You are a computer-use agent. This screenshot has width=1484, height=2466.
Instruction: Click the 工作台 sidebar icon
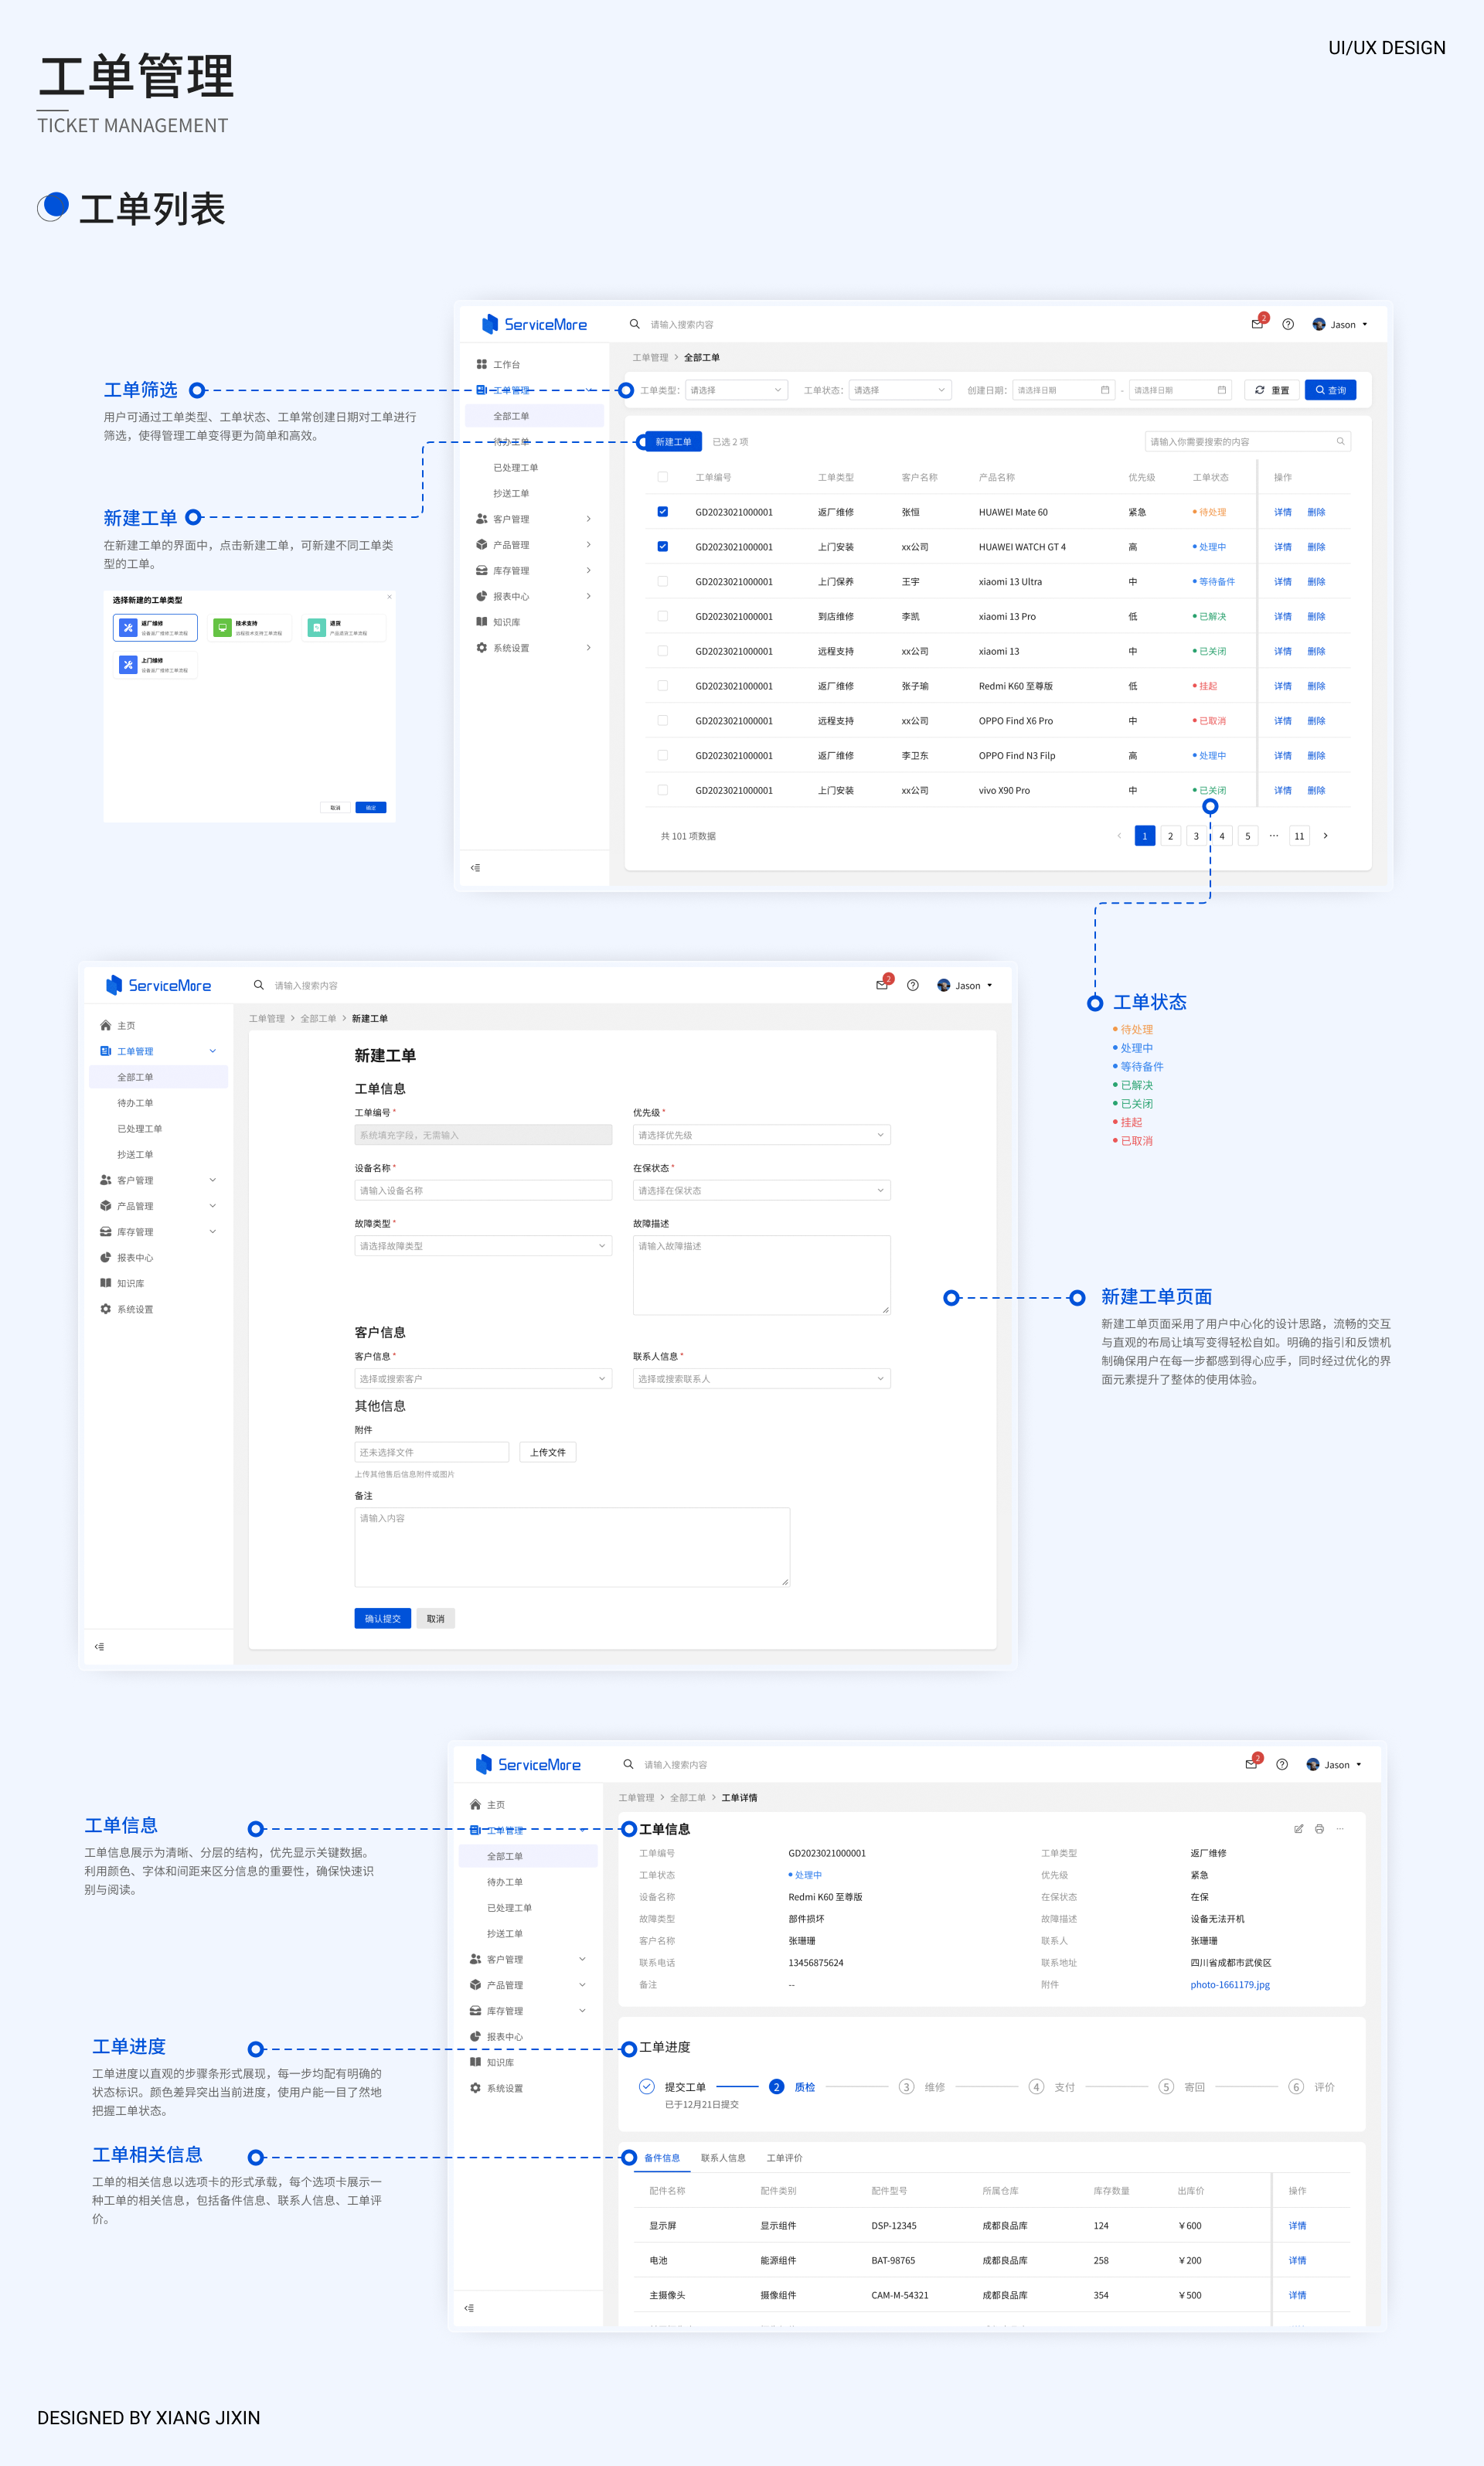[482, 364]
